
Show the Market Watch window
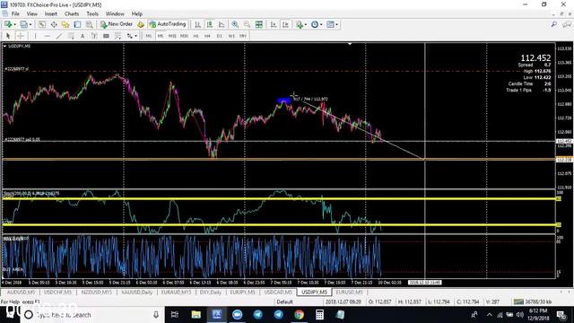(x=42, y=24)
